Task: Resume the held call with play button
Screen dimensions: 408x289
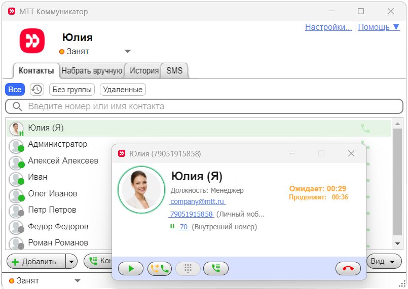Action: [131, 269]
